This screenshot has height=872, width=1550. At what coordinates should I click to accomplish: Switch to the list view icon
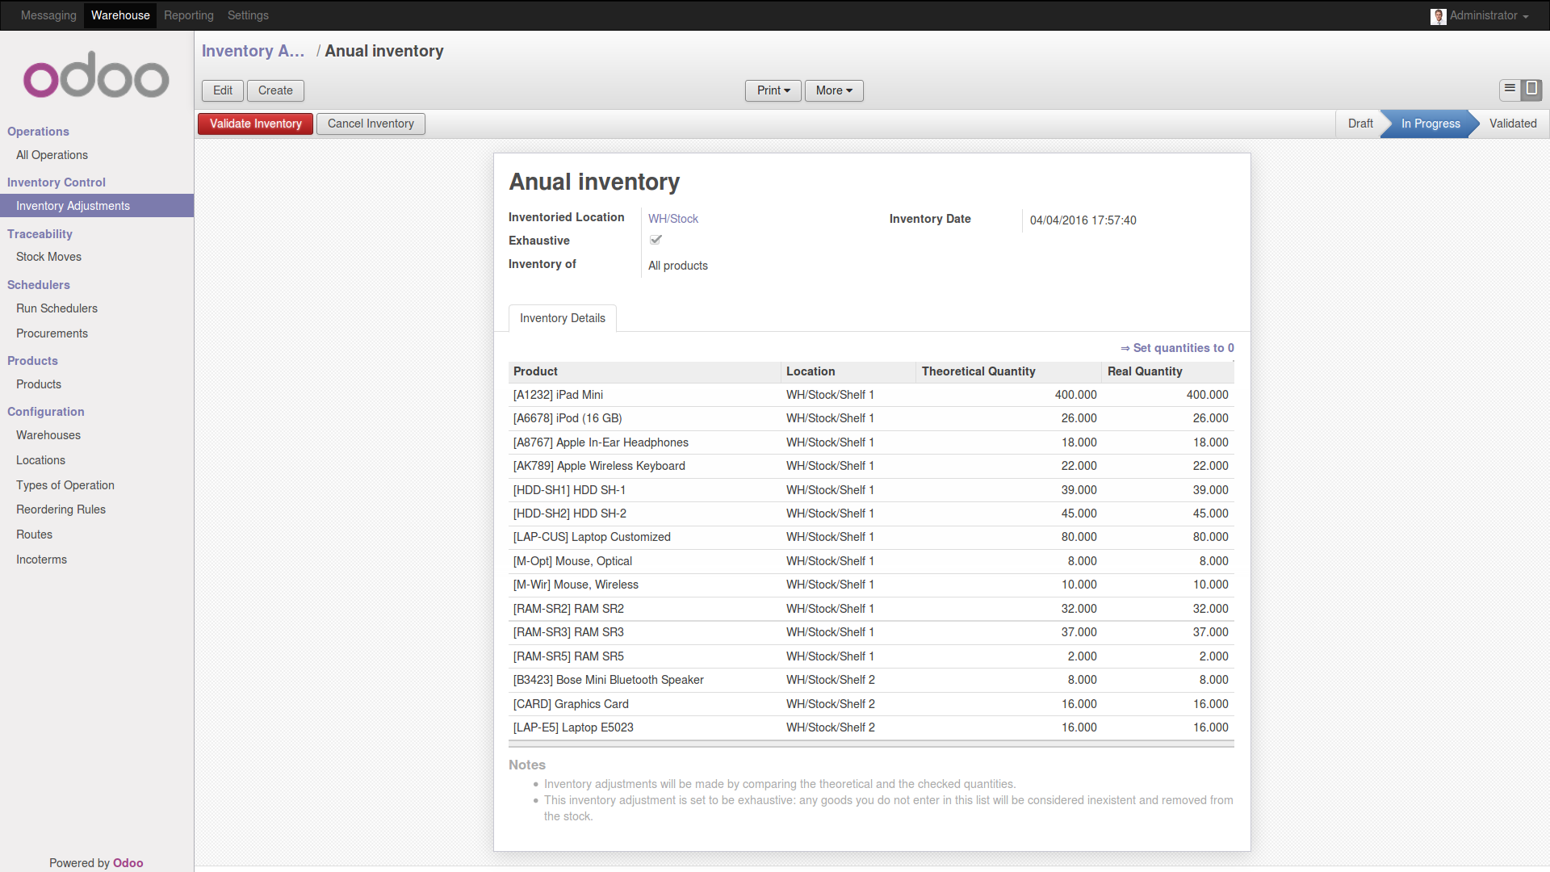point(1510,90)
